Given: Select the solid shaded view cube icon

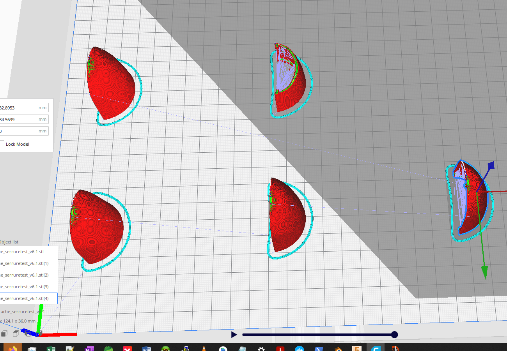Looking at the screenshot, I should [x=4, y=333].
